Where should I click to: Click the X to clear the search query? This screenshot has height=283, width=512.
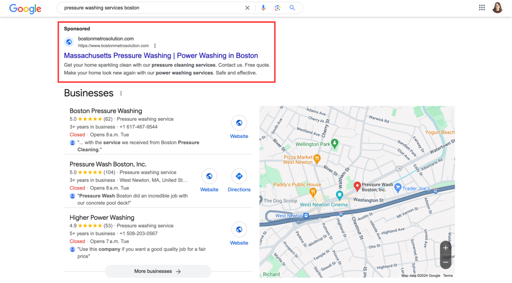pyautogui.click(x=247, y=7)
